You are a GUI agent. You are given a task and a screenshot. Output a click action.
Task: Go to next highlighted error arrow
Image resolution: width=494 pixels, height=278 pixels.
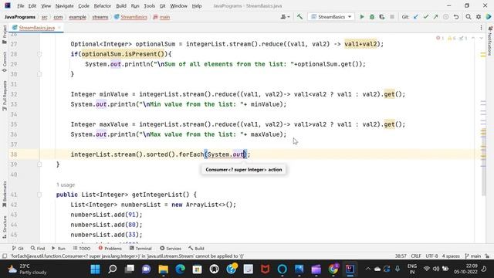(x=481, y=38)
